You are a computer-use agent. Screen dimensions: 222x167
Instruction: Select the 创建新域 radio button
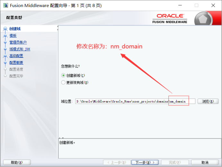63,75
